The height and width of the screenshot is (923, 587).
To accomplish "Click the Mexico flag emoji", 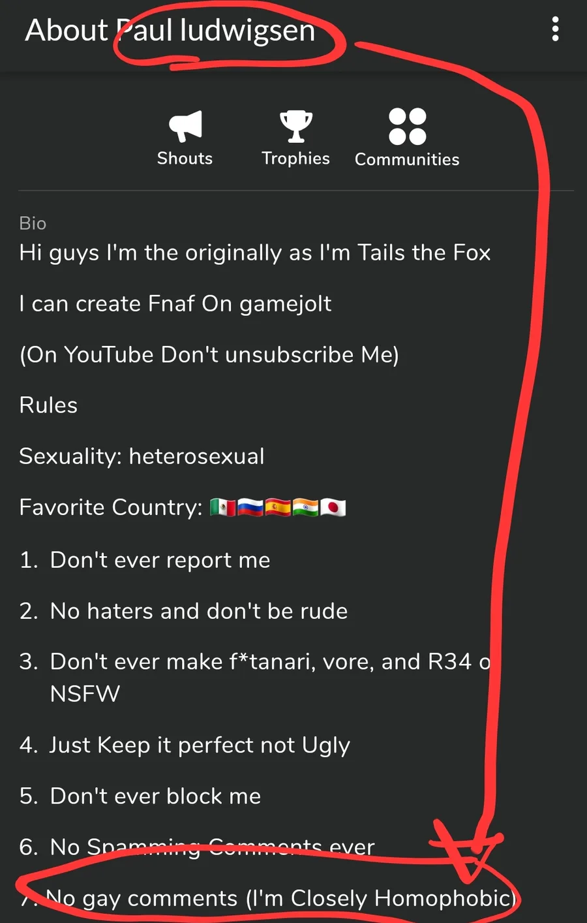I will pos(222,507).
